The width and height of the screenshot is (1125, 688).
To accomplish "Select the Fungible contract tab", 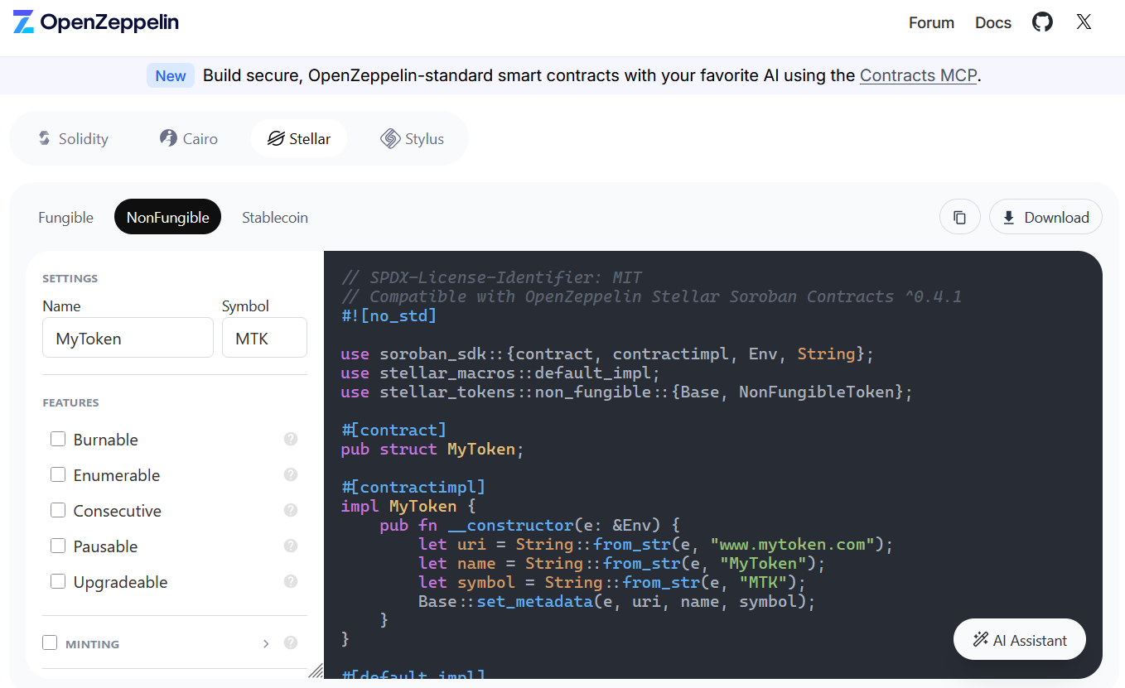I will point(65,217).
